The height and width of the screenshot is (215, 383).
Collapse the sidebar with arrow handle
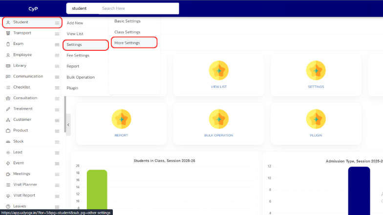coord(68,125)
